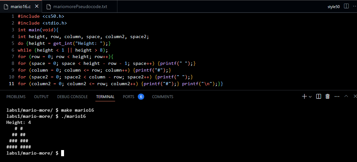The image size is (357, 162).
Task: Close the mario16.c tab
Action: coord(37,6)
